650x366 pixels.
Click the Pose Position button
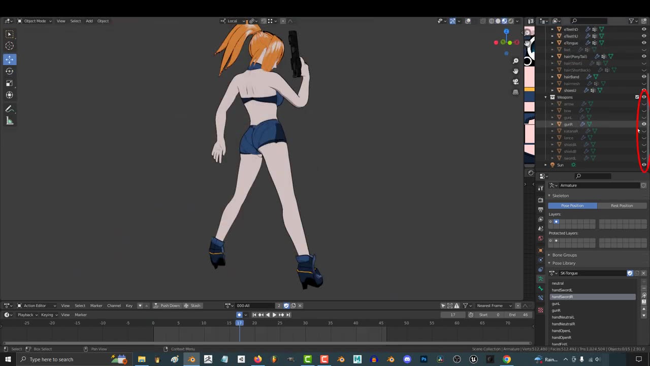click(x=572, y=205)
